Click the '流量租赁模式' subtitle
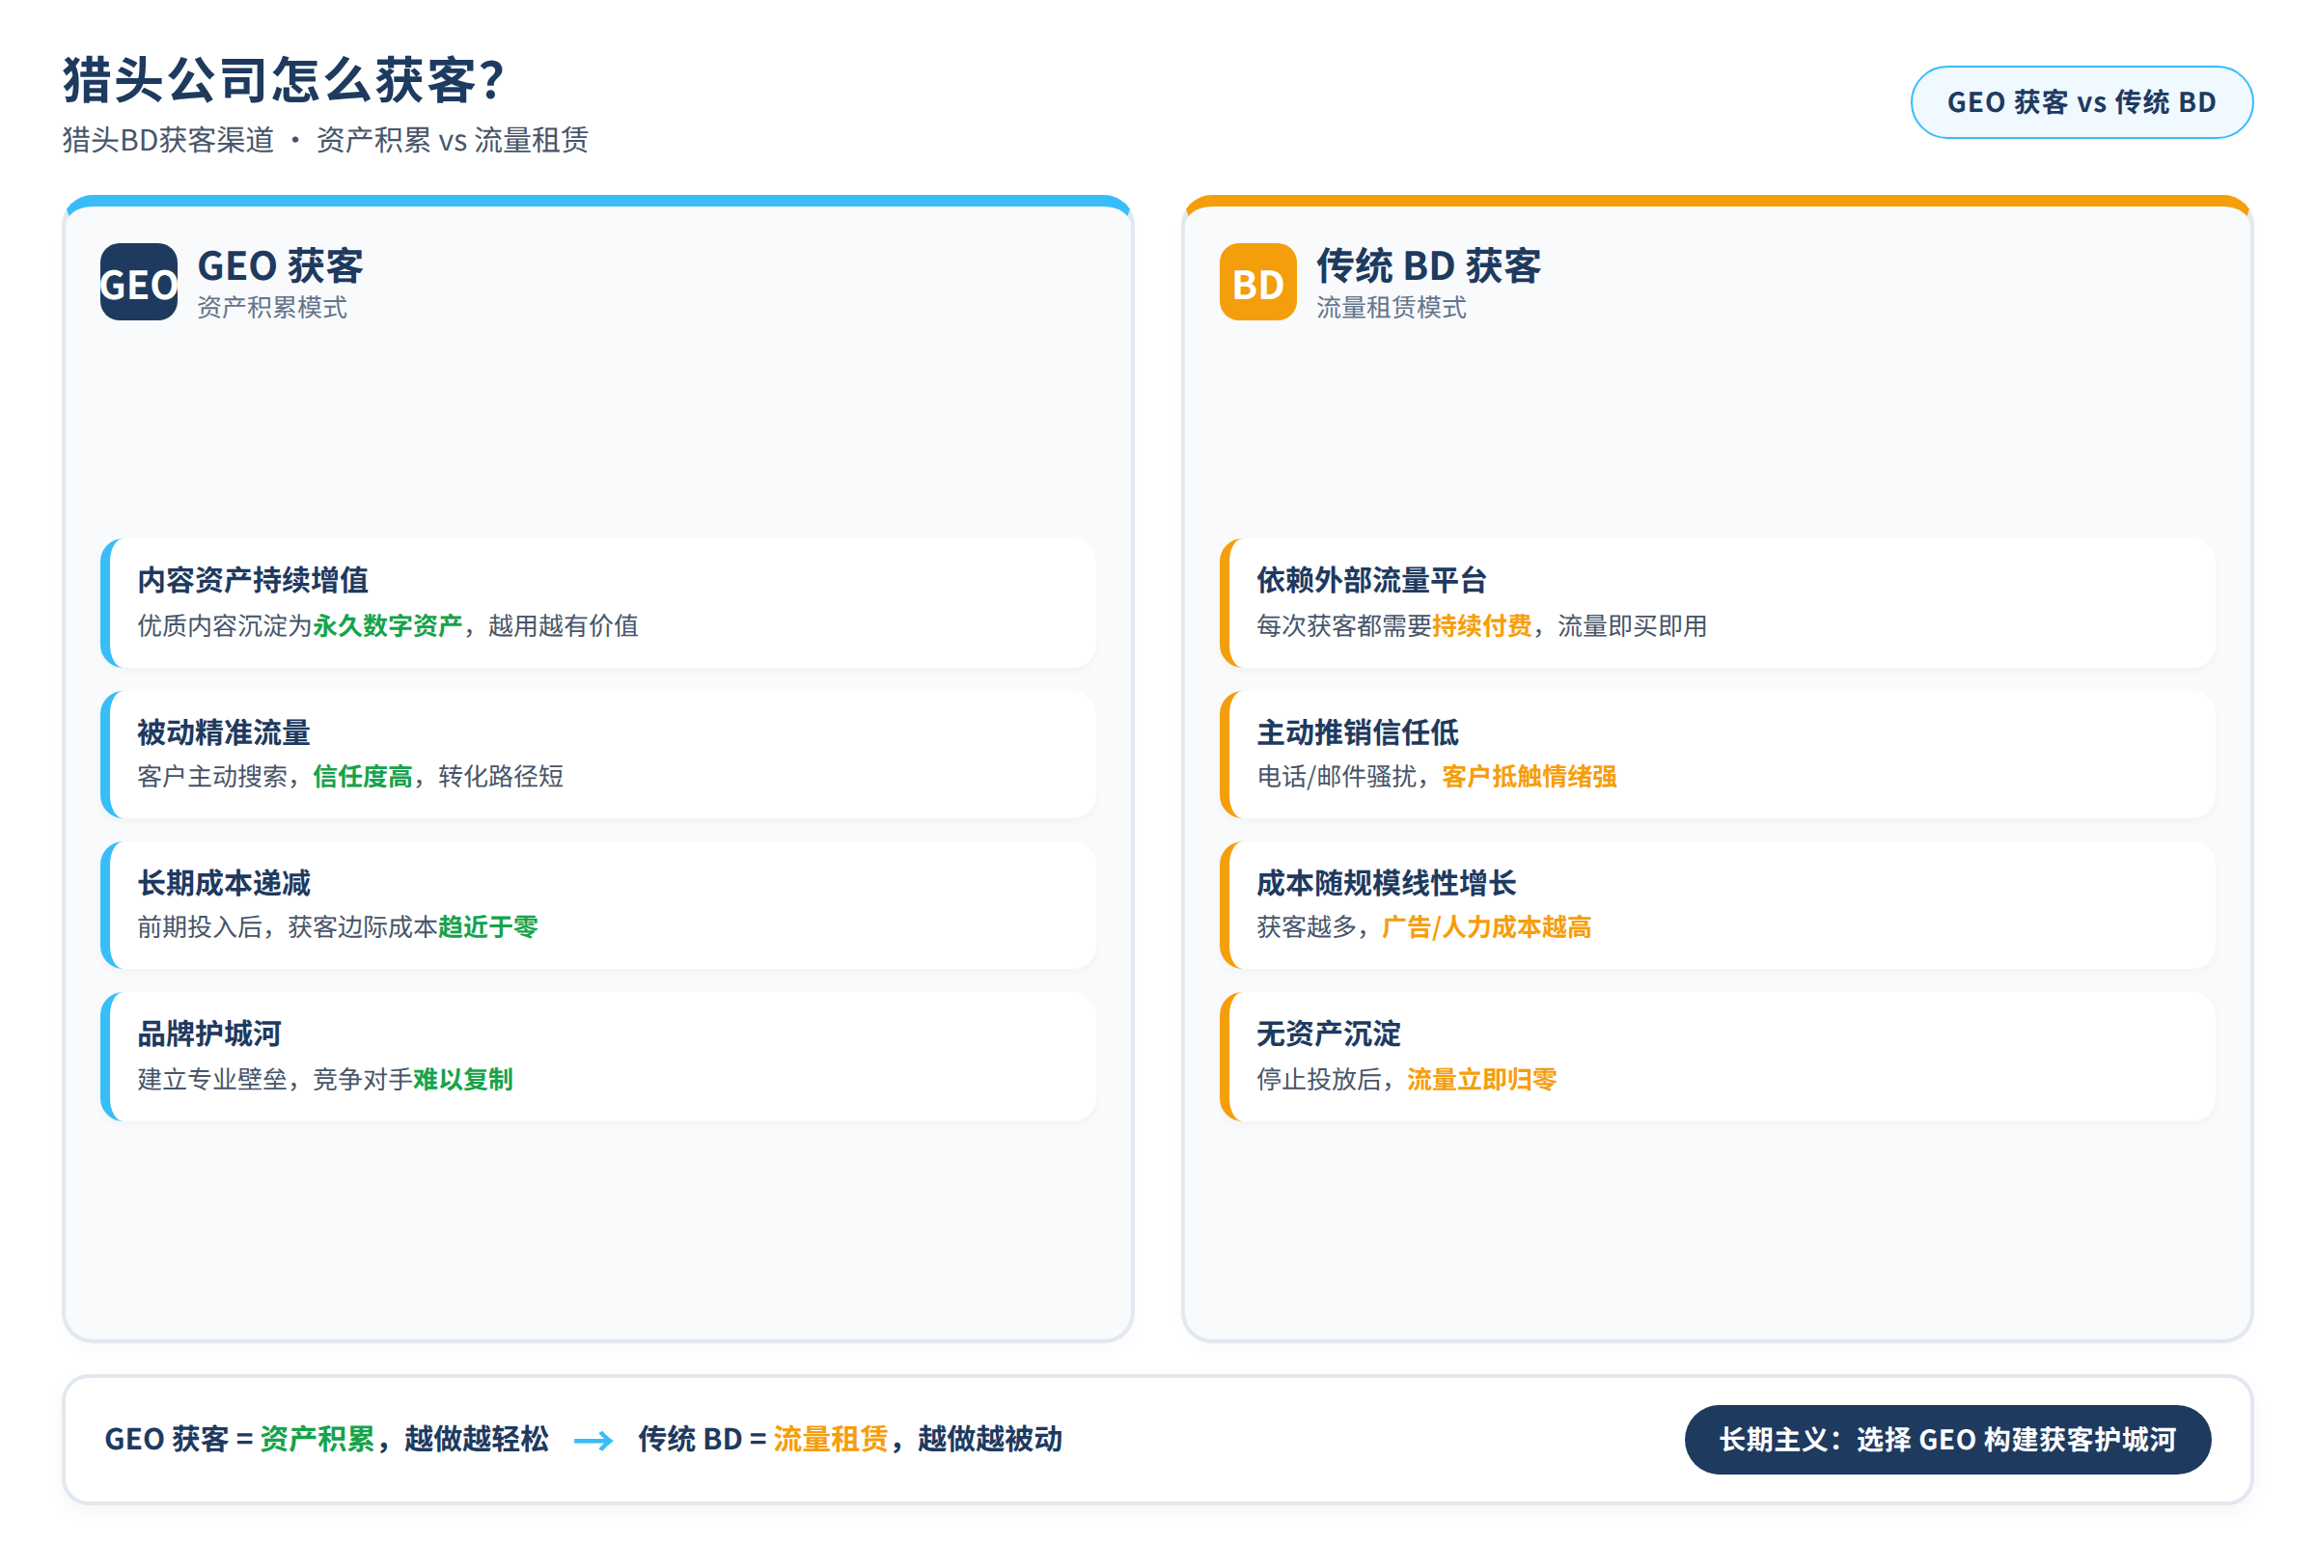The image size is (2316, 1544). [1392, 307]
